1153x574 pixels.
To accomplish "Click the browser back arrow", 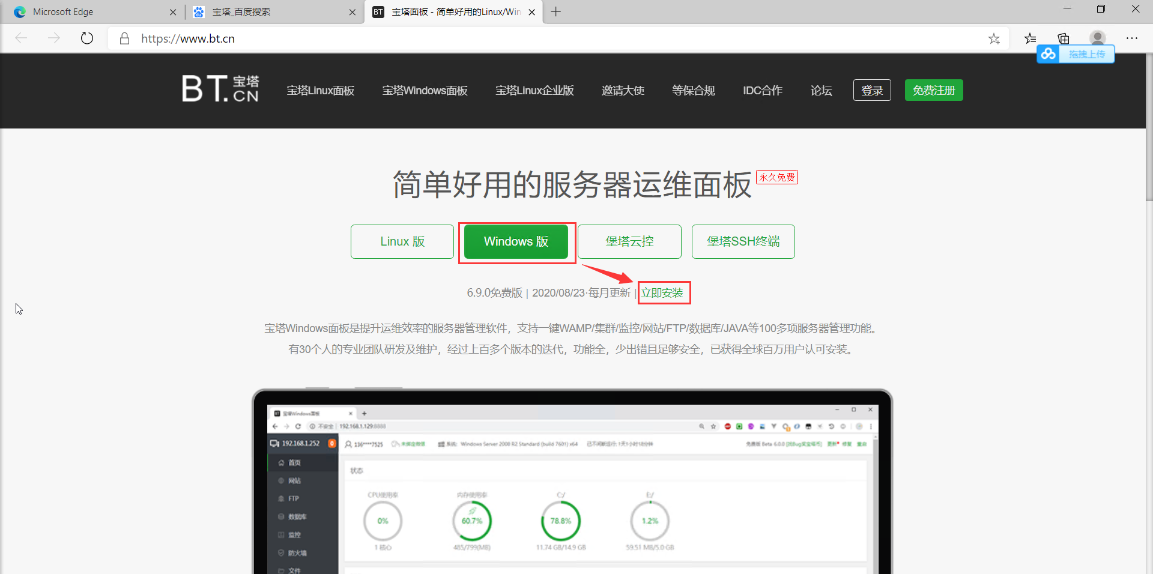I will 22,38.
